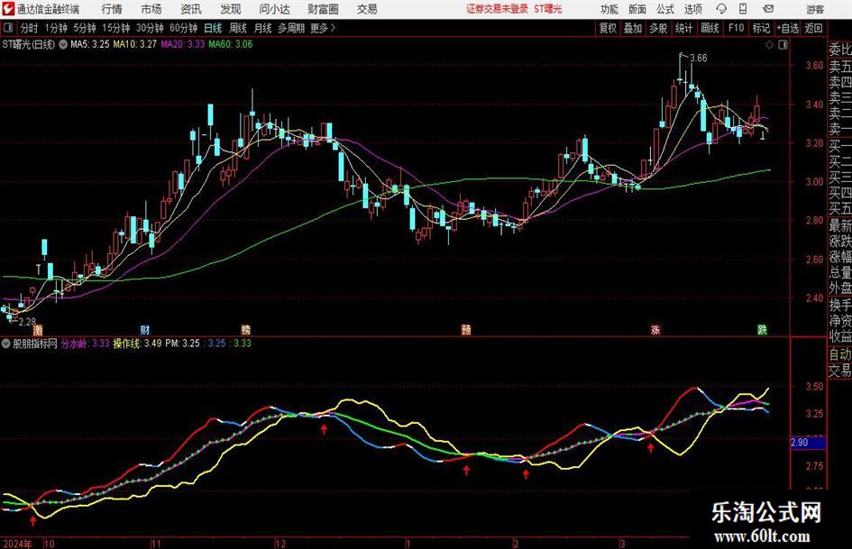Image resolution: width=852 pixels, height=549 pixels.
Task: Open the 财富圈 menu
Action: point(323,9)
